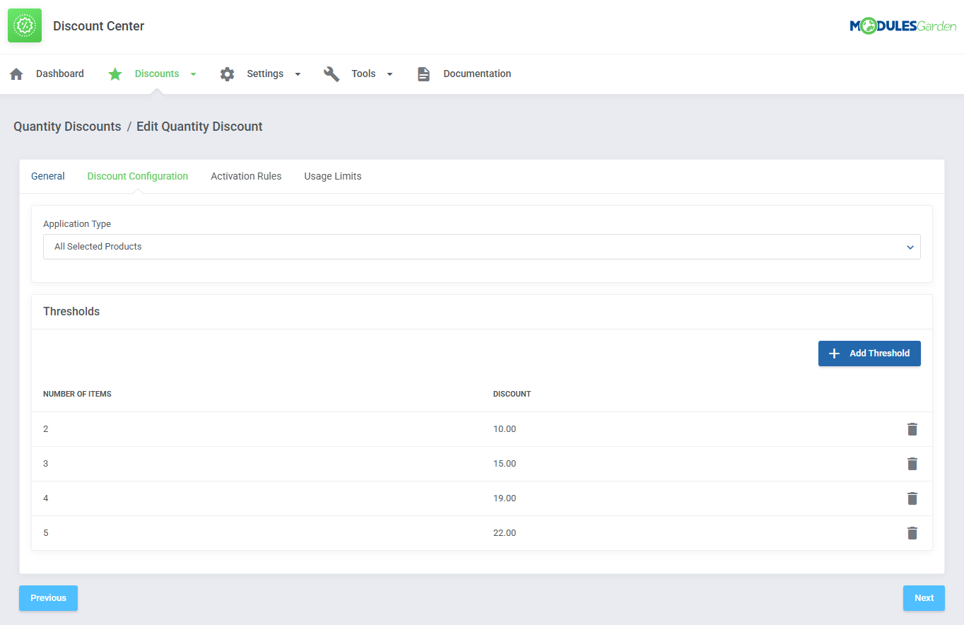Switch to the General tab
This screenshot has width=964, height=625.
(48, 176)
